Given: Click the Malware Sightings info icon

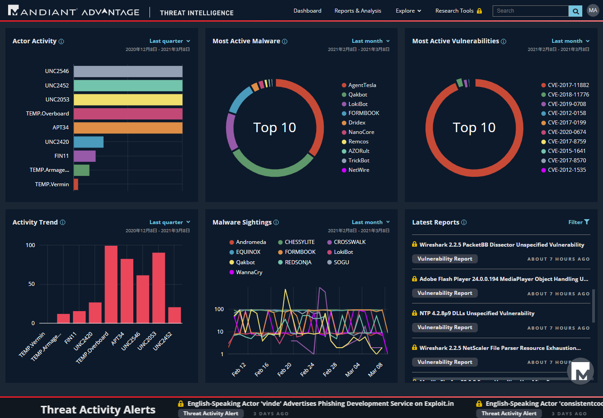Looking at the screenshot, I should (276, 222).
